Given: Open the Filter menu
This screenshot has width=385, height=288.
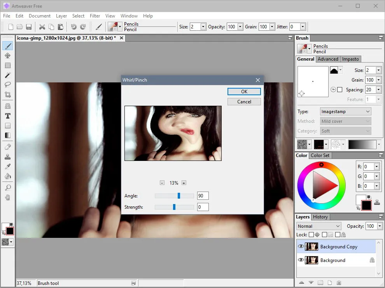Looking at the screenshot, I should pos(95,16).
